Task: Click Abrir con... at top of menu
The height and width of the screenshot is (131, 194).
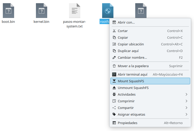Action: [126, 23]
